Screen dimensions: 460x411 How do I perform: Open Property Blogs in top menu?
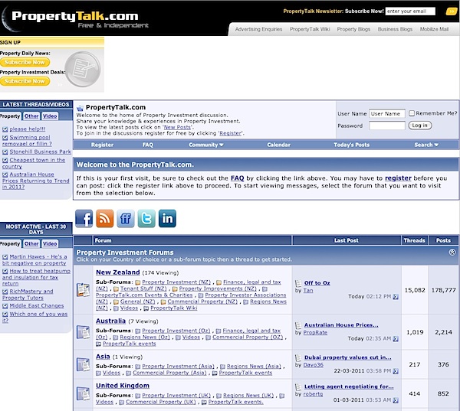pyautogui.click(x=353, y=29)
